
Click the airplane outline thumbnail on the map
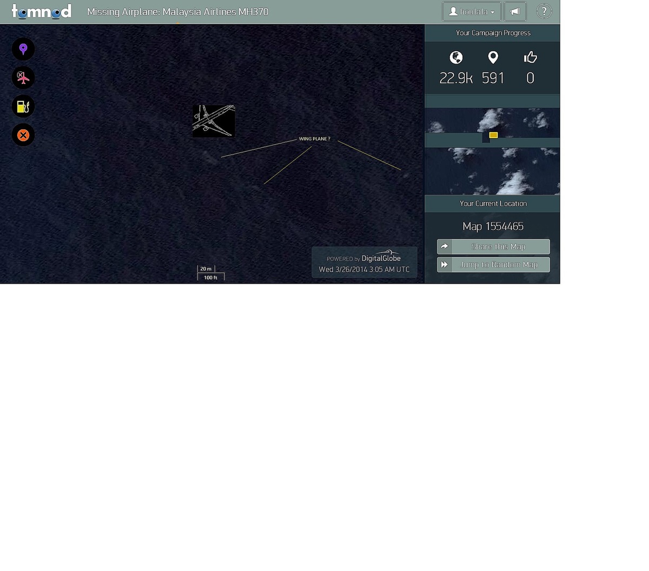click(214, 121)
